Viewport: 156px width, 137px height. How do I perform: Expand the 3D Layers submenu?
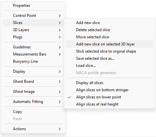(x=33, y=30)
